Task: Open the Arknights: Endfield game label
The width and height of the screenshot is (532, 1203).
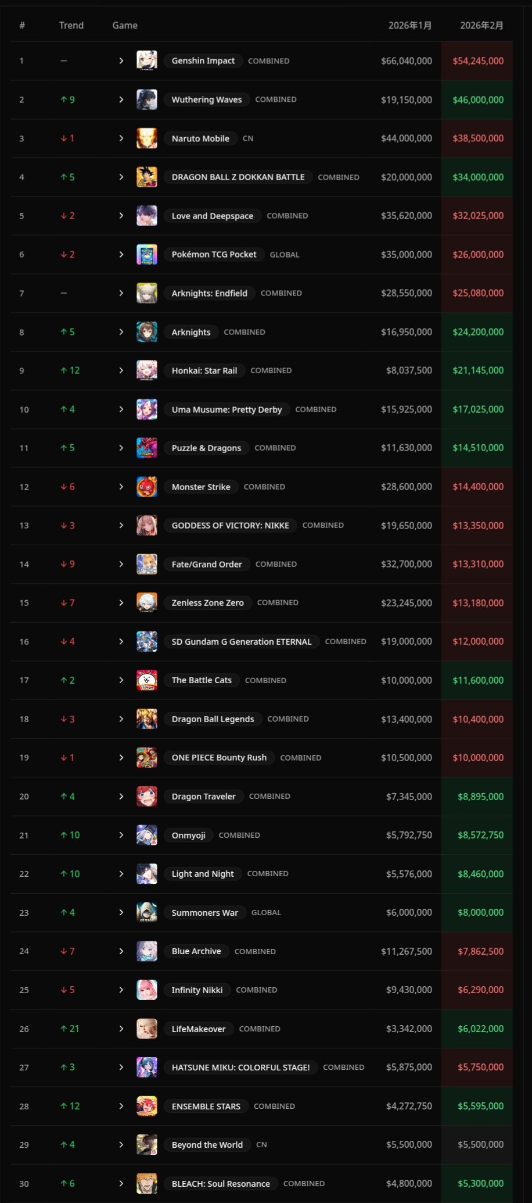Action: (x=209, y=293)
